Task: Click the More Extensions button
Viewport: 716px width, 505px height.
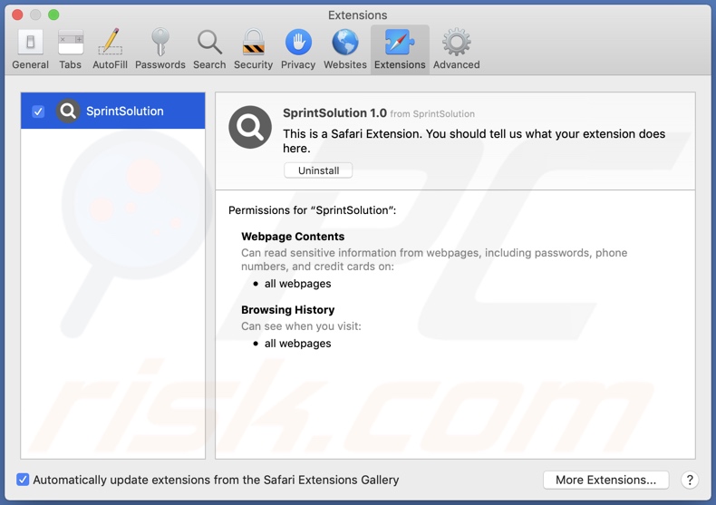Action: tap(605, 480)
